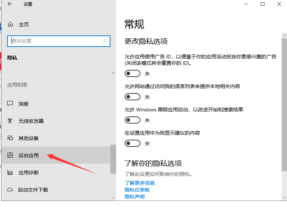
Task: Toggle suggested content in Settings switch
Action: click(133, 143)
